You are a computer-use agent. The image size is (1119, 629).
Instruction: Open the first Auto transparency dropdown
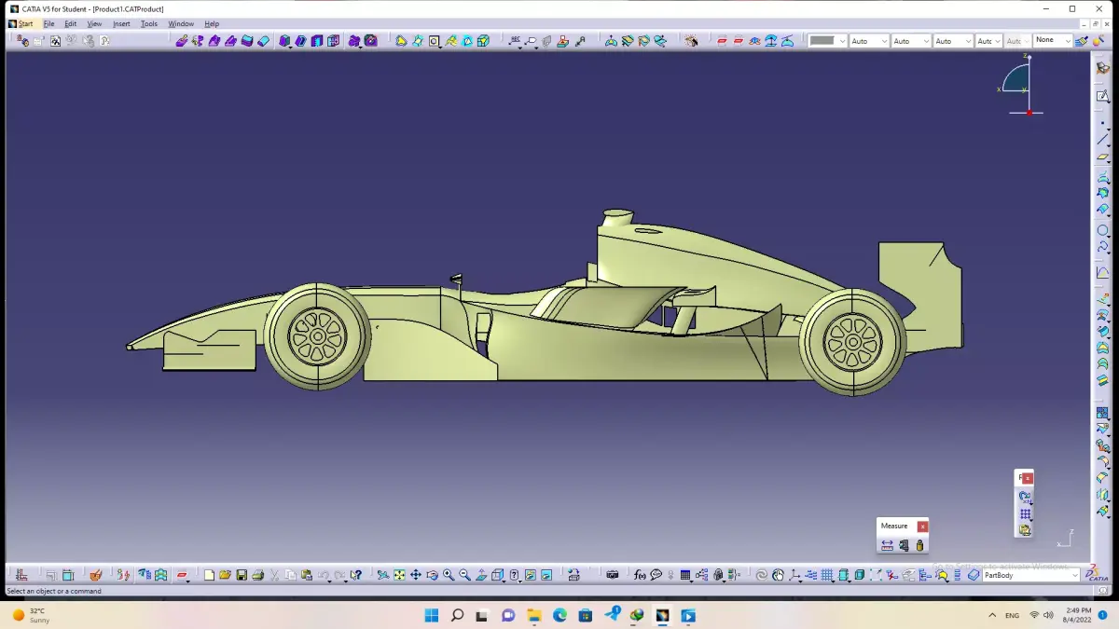(869, 41)
